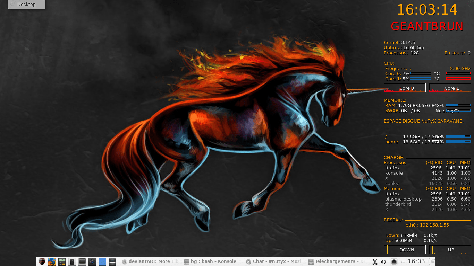Click the Core 0 CPU graph
The width and height of the screenshot is (474, 266).
[405, 88]
